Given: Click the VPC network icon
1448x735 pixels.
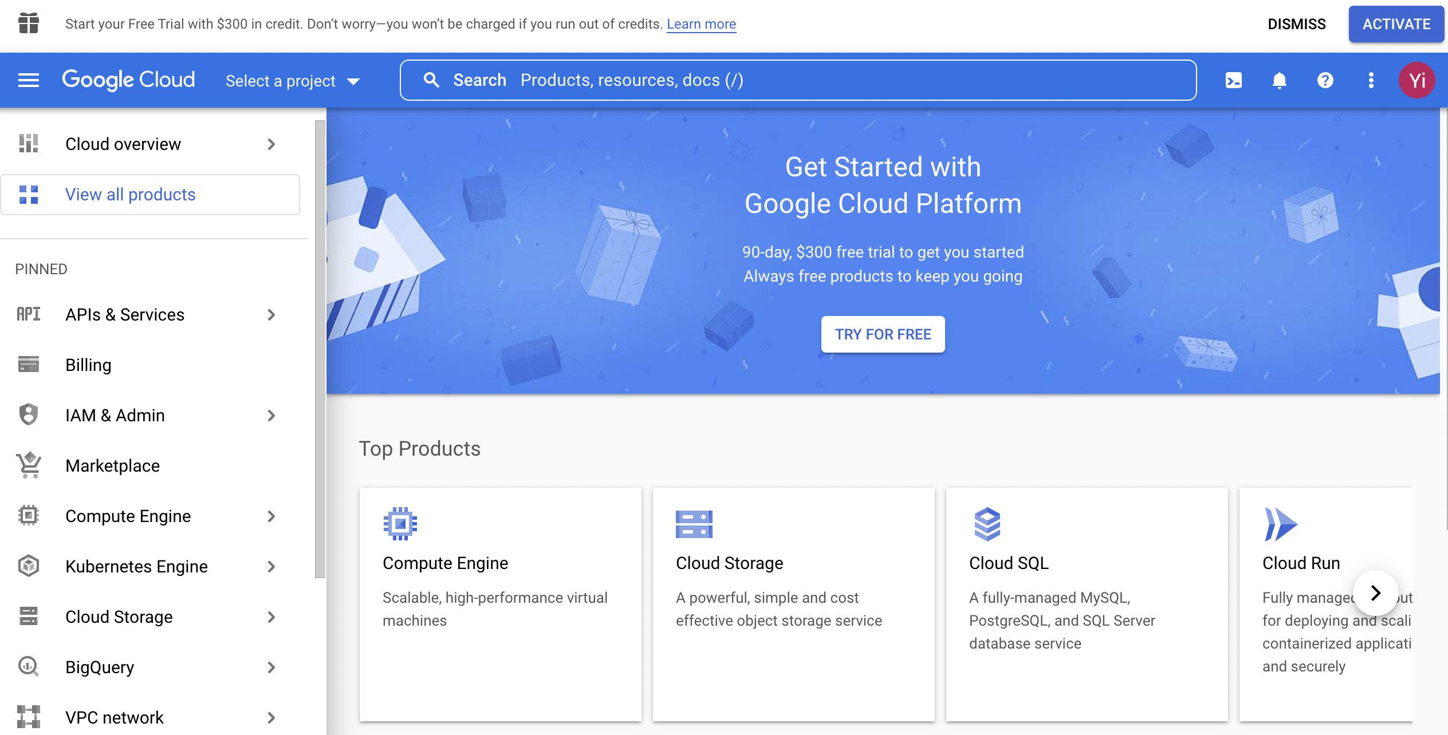Looking at the screenshot, I should coord(29,717).
